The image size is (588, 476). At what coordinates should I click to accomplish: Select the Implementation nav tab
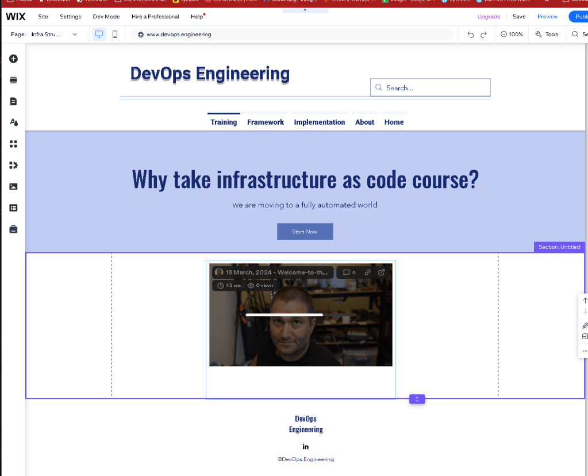tap(320, 122)
